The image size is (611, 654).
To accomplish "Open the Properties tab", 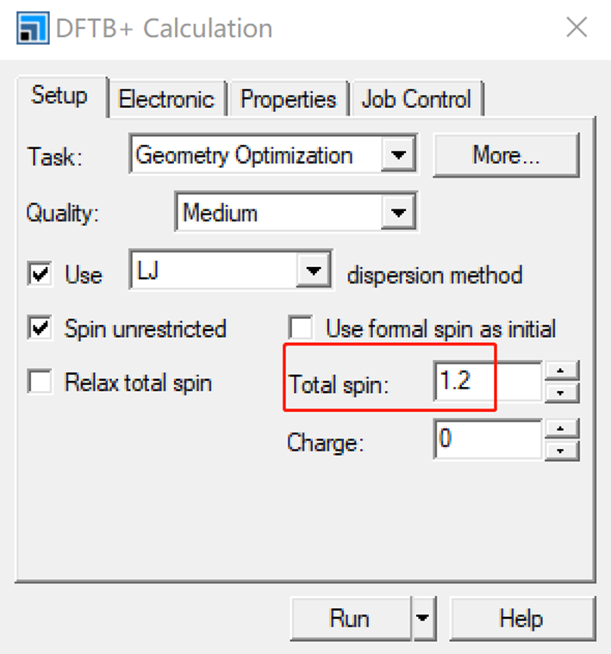I will (x=288, y=99).
